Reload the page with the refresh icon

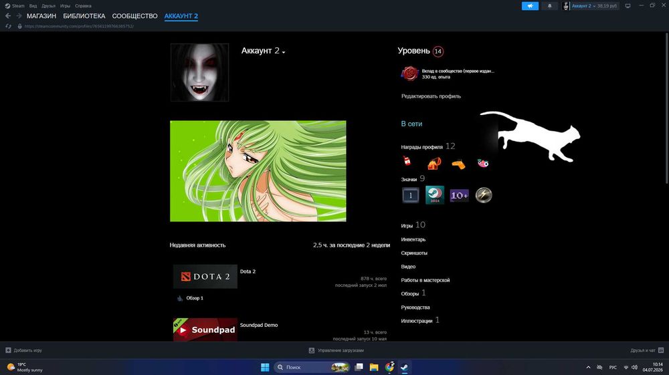tap(8, 27)
